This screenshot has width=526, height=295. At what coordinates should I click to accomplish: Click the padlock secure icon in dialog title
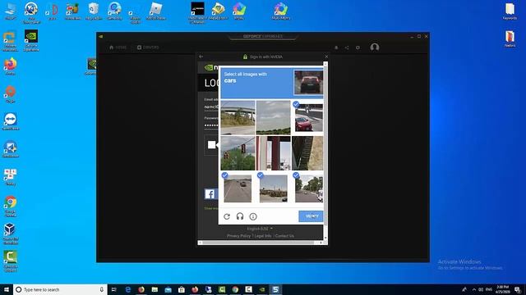pos(245,57)
